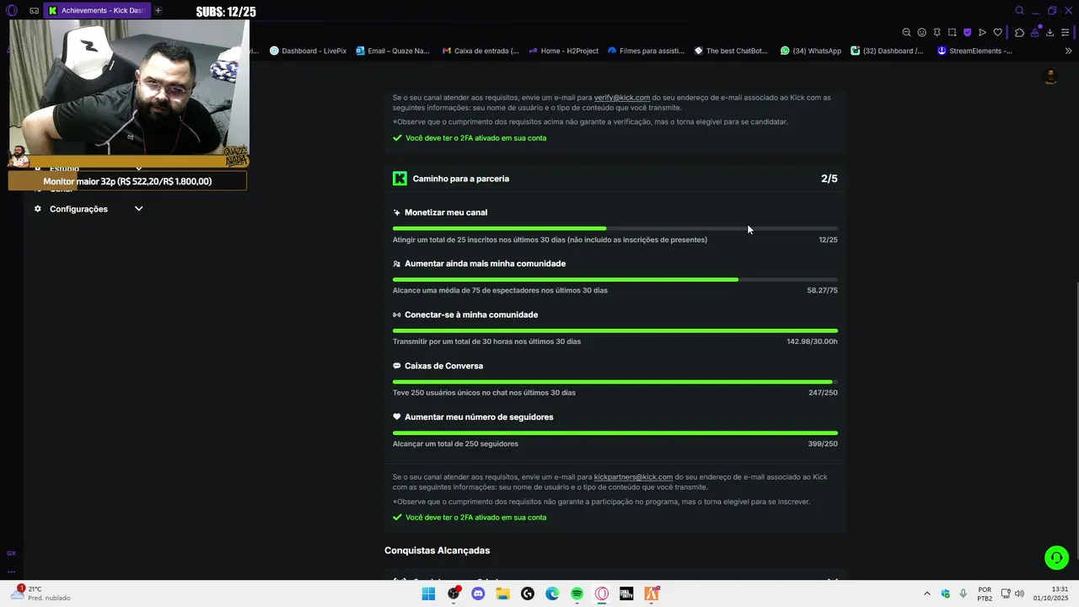1079x607 pixels.
Task: Click the Conectar-se à minha comunidade progress bar
Action: point(615,330)
